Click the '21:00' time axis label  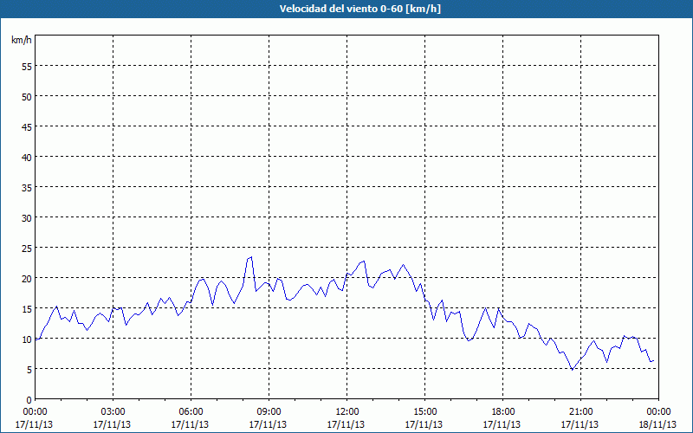(580, 412)
